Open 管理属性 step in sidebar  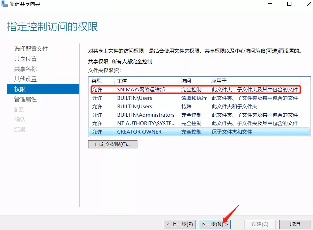coord(25,99)
